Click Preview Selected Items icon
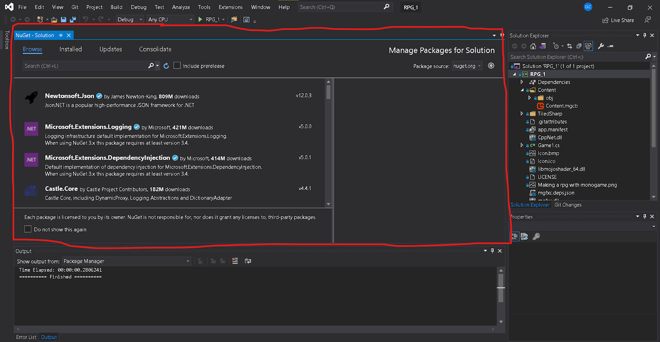Image resolution: width=660 pixels, height=342 pixels. (610, 46)
